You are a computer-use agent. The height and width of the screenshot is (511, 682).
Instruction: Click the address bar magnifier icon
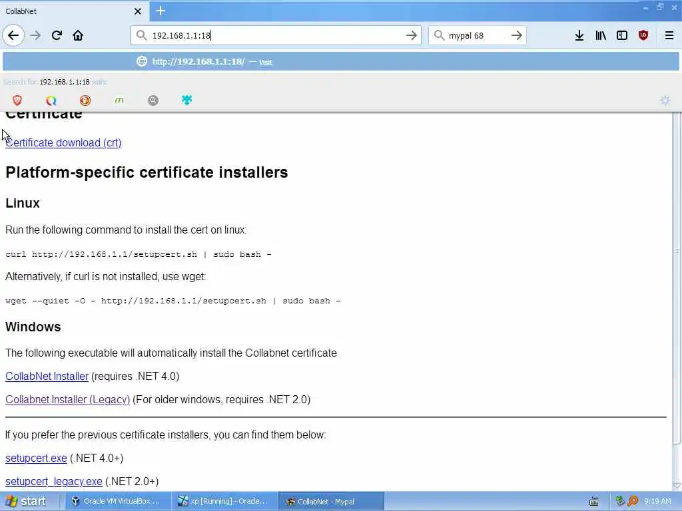pyautogui.click(x=141, y=35)
